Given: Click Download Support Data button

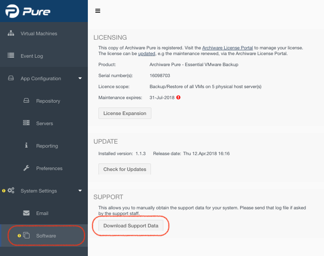Looking at the screenshot, I should click(x=131, y=226).
